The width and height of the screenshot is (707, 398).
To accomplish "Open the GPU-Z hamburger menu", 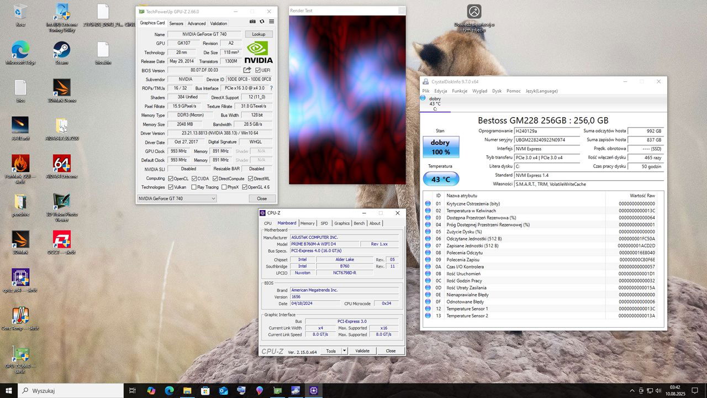I will pos(271,22).
